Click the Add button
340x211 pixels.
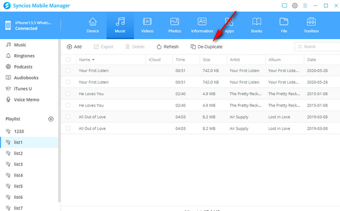point(74,47)
